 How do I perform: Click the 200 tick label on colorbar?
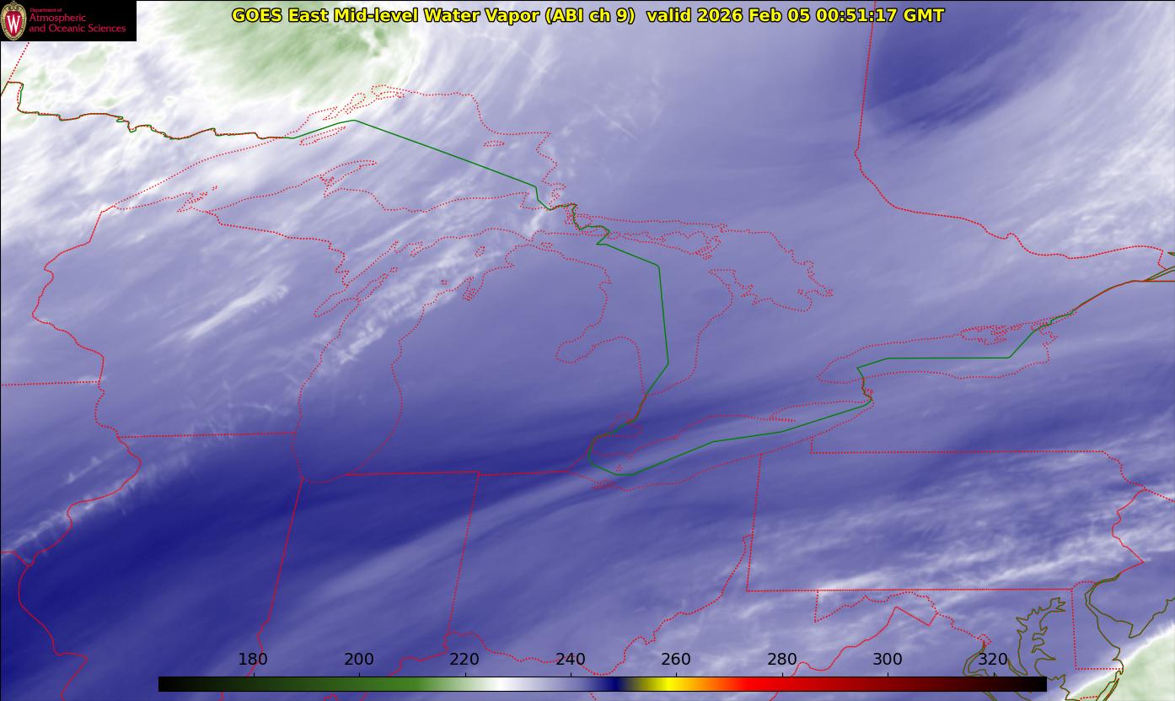pyautogui.click(x=359, y=660)
